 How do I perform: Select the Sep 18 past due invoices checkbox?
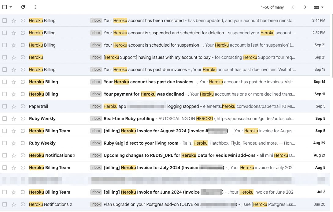5,70
